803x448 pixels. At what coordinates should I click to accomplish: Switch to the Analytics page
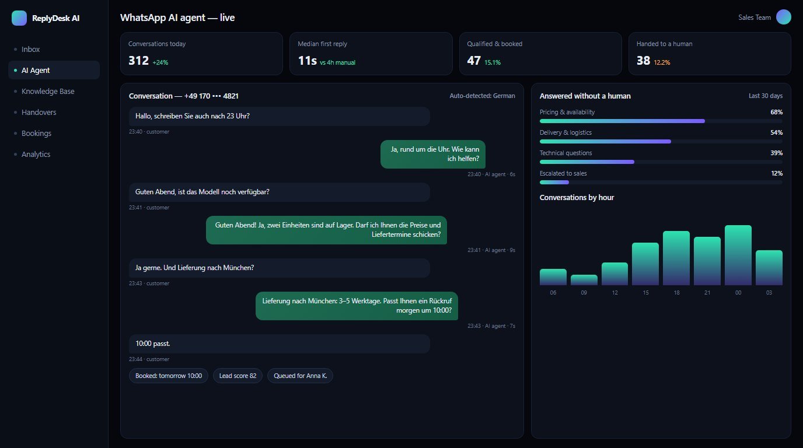54,155
